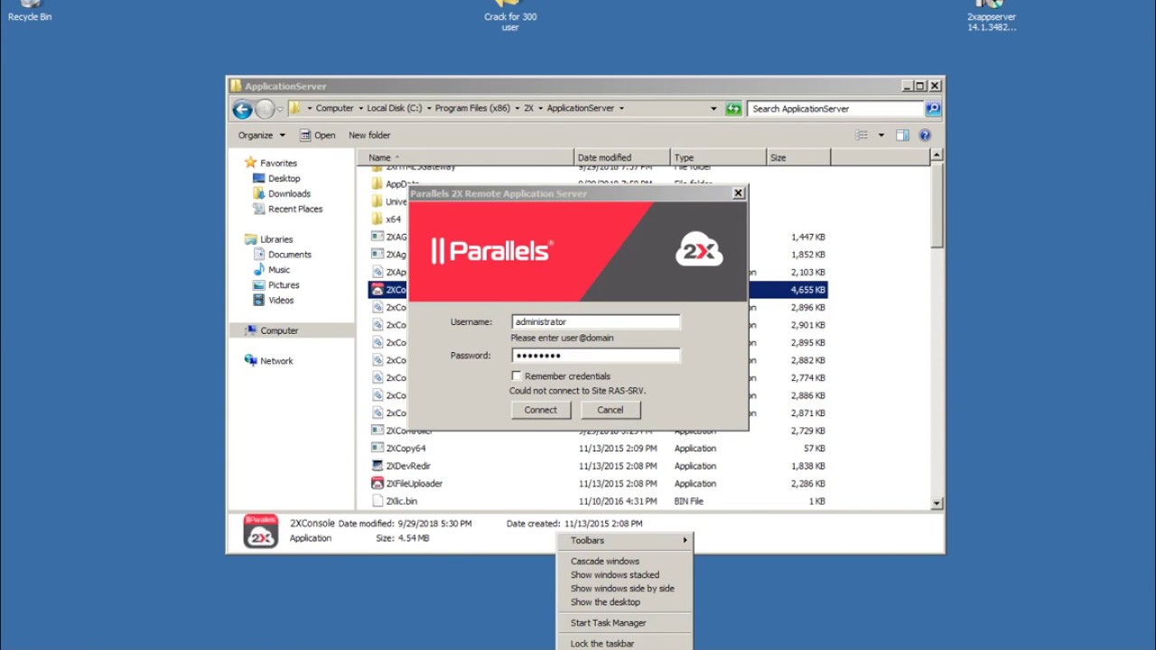The image size is (1156, 650).
Task: Select Computer in the navigation pane
Action: coord(279,331)
